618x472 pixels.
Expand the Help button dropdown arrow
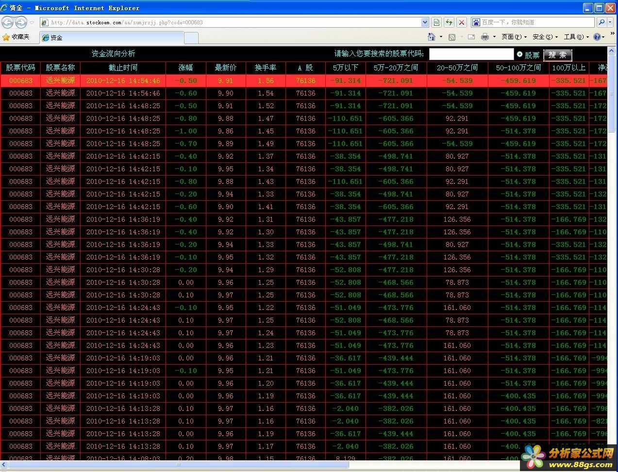[603, 37]
